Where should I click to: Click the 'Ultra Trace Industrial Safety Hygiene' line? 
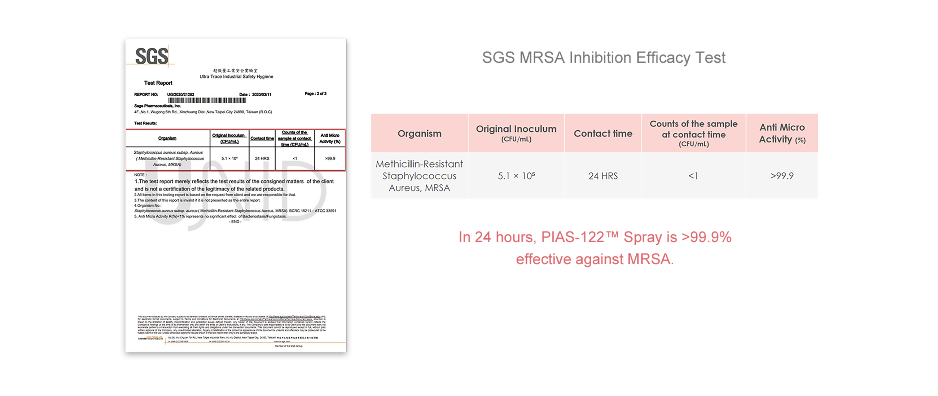pos(236,77)
